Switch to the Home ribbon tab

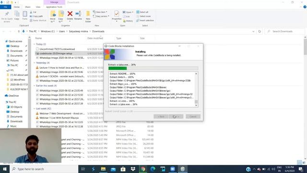tap(17, 7)
